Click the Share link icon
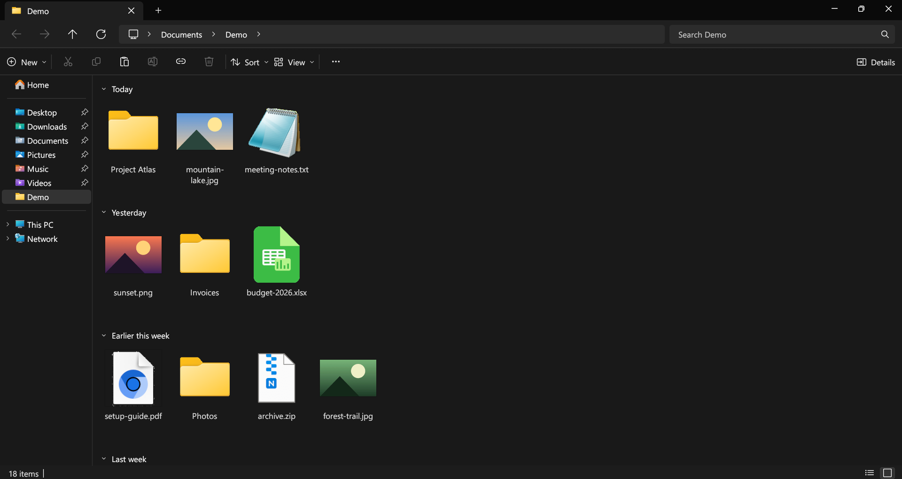Image resolution: width=902 pixels, height=479 pixels. point(181,62)
